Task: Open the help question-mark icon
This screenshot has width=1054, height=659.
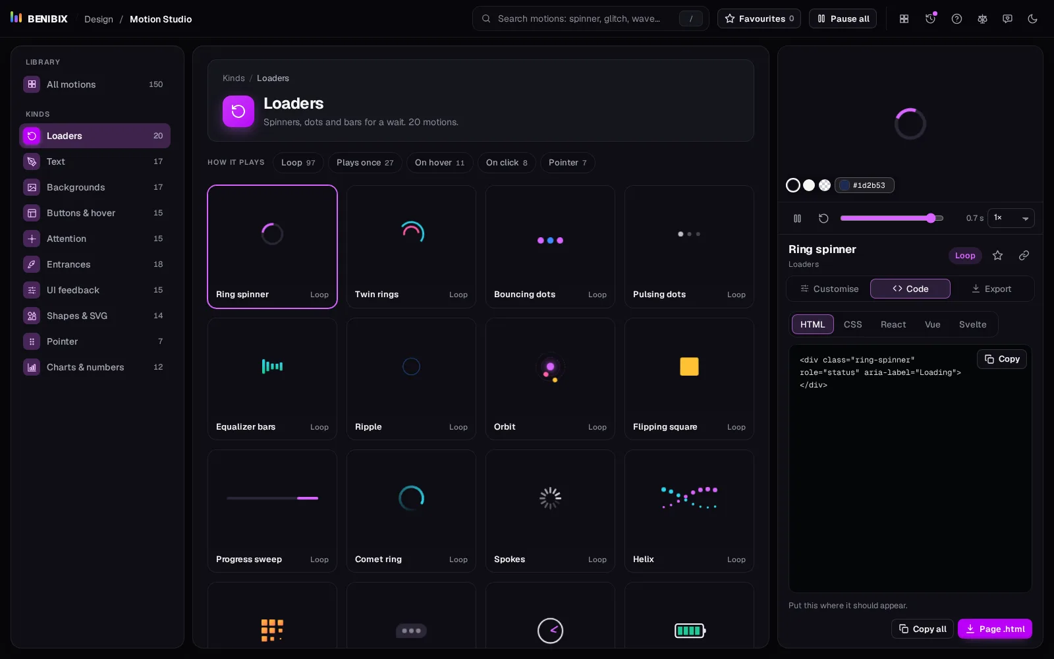Action: click(957, 19)
